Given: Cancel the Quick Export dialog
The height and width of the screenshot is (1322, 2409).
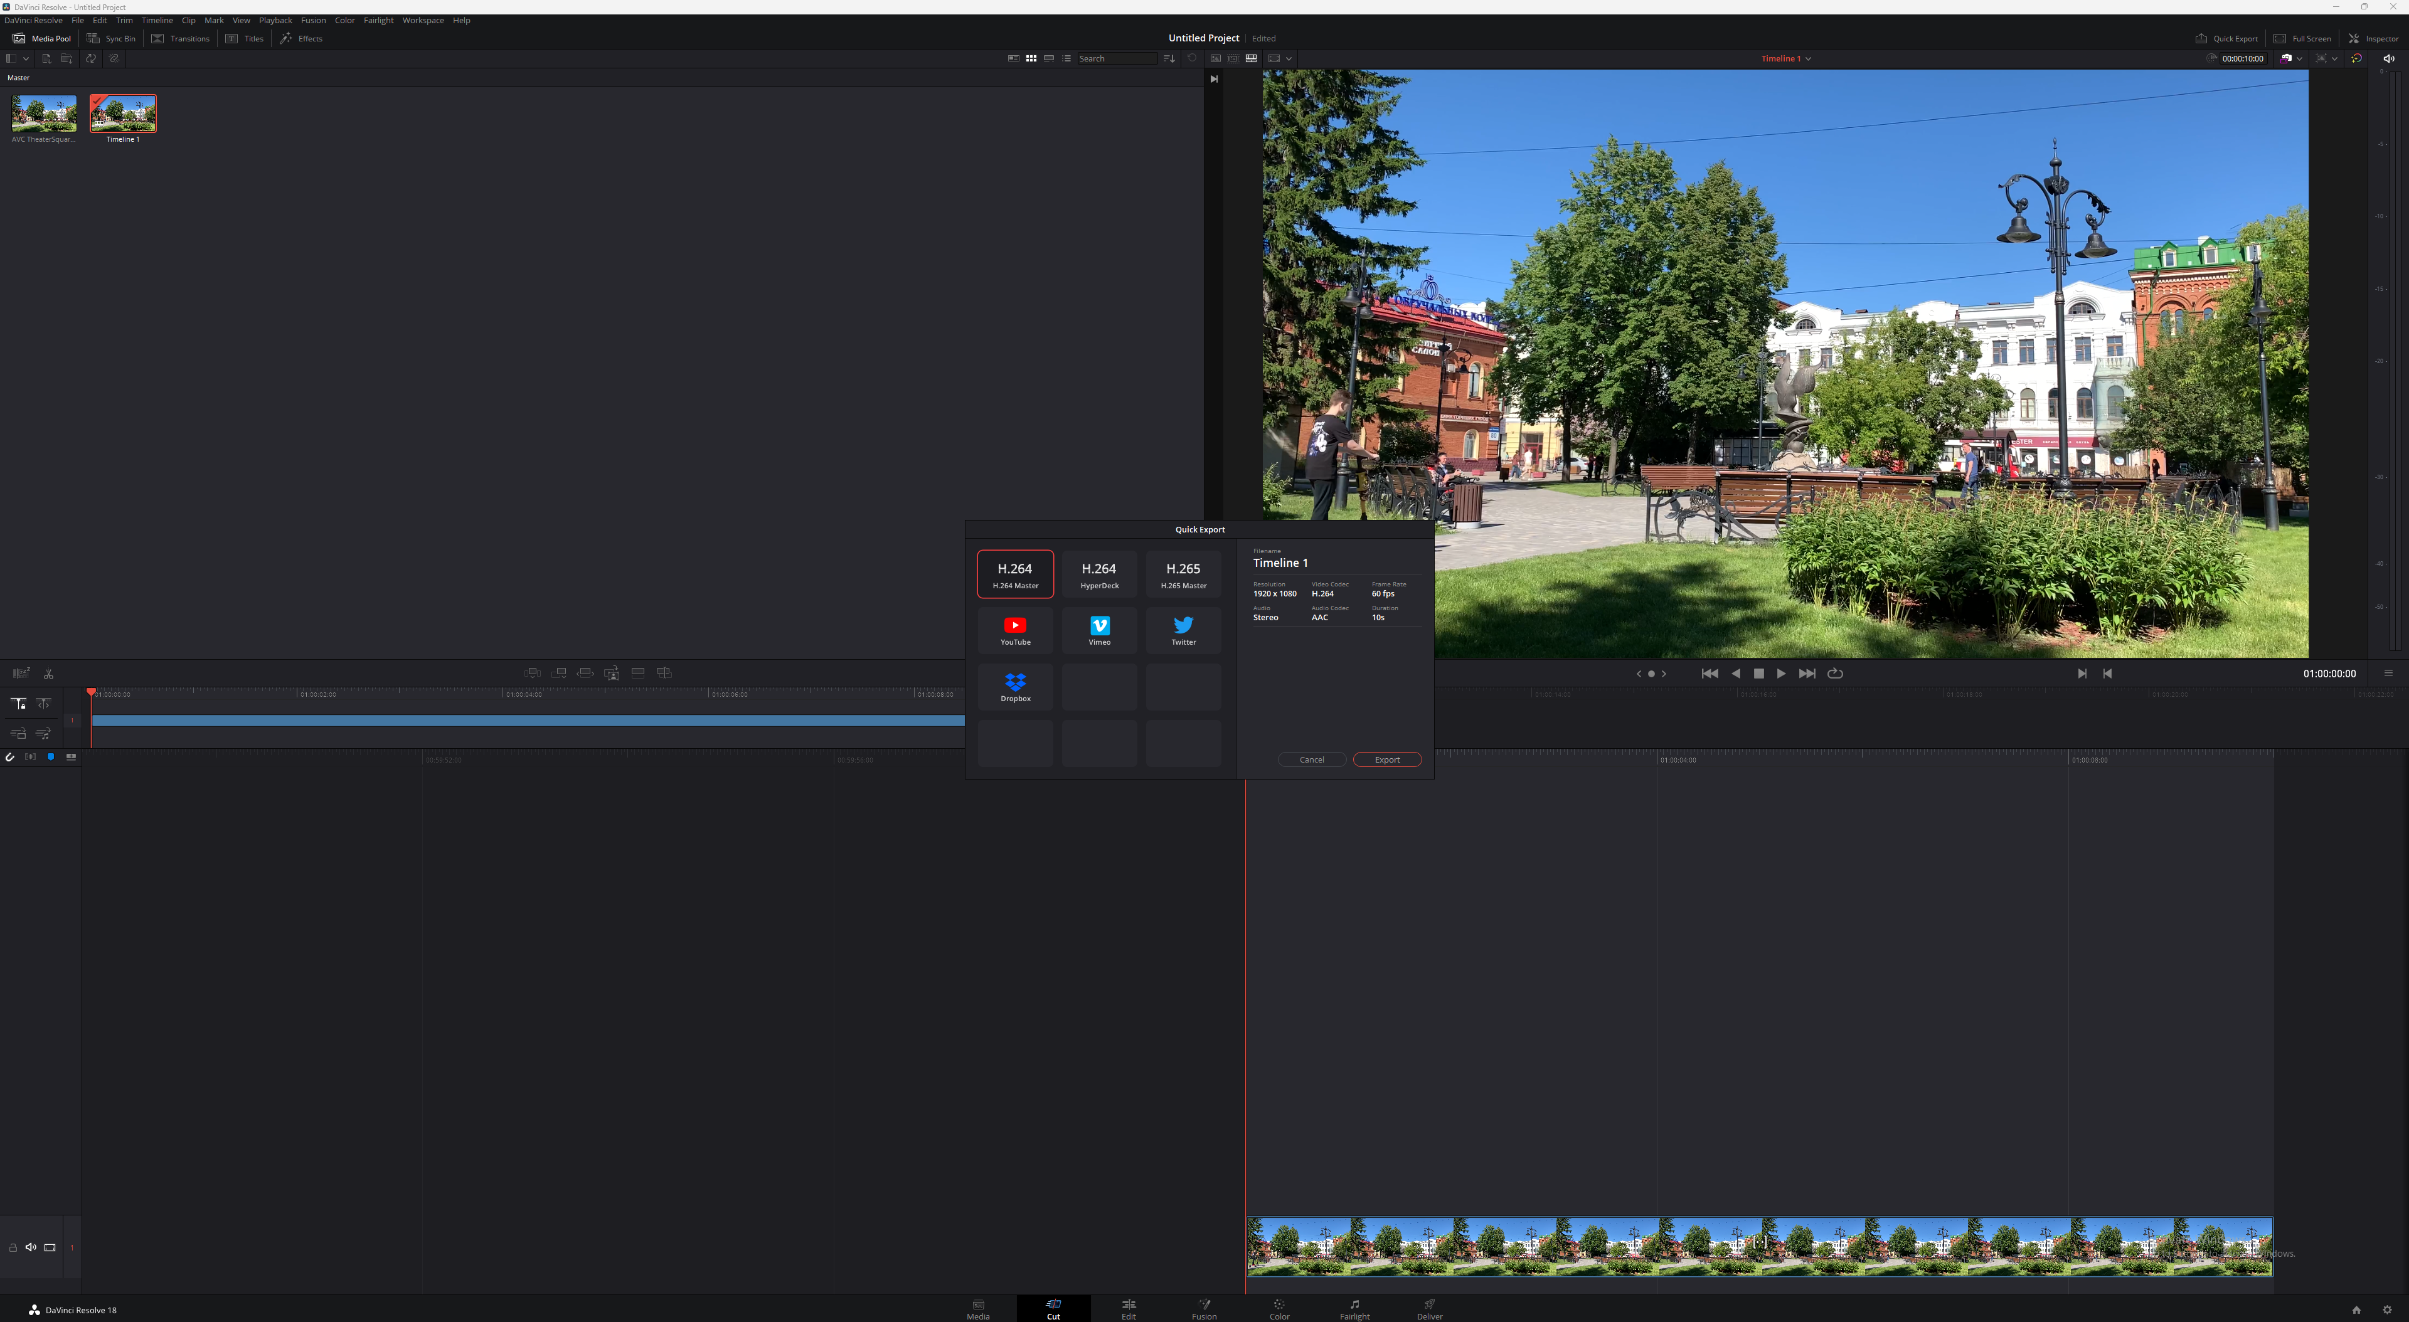Looking at the screenshot, I should tap(1311, 759).
